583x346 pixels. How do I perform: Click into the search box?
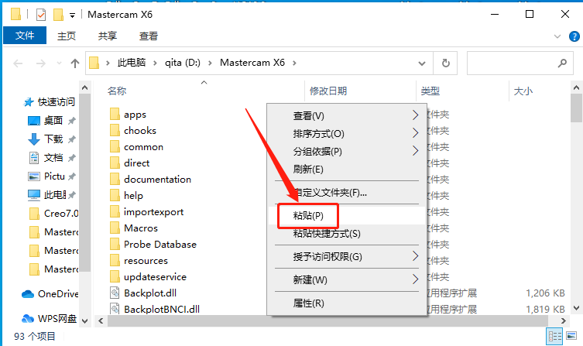coord(520,63)
